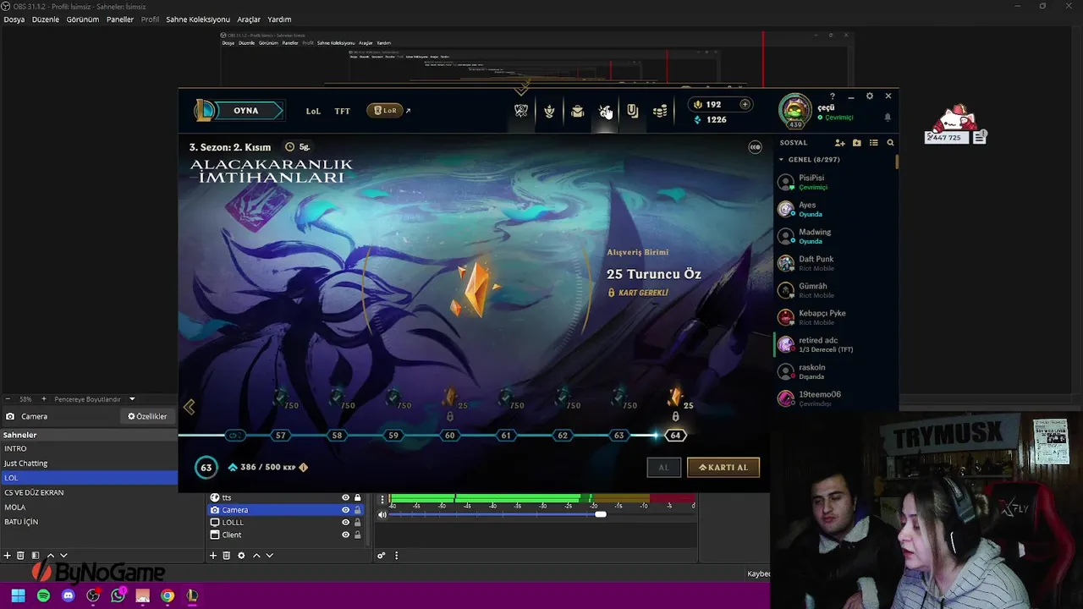Toggle lock on Camera source
1083x609 pixels.
(358, 510)
